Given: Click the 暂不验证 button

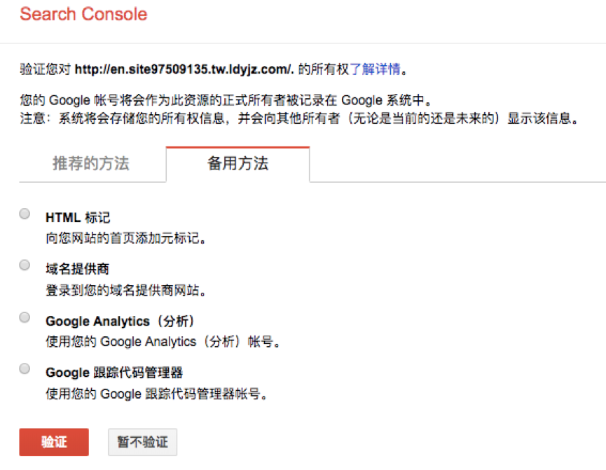Looking at the screenshot, I should coord(143,442).
